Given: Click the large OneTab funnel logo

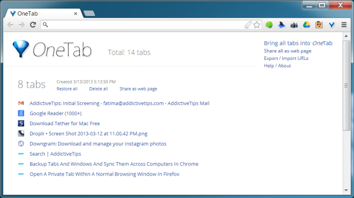Looking at the screenshot, I should coord(21,49).
